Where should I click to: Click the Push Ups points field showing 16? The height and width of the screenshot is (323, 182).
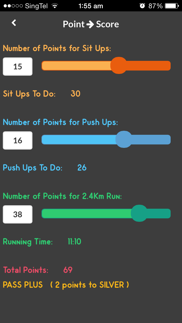click(x=18, y=140)
